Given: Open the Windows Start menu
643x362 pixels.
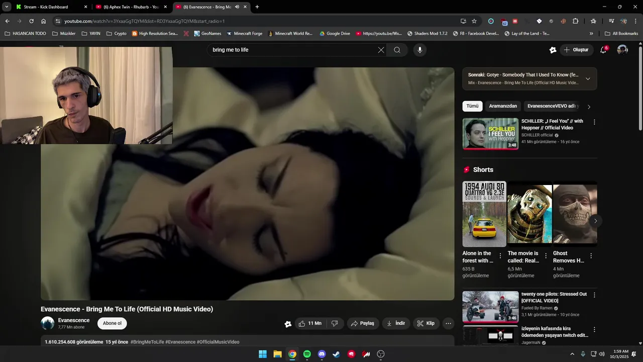Looking at the screenshot, I should (x=263, y=354).
